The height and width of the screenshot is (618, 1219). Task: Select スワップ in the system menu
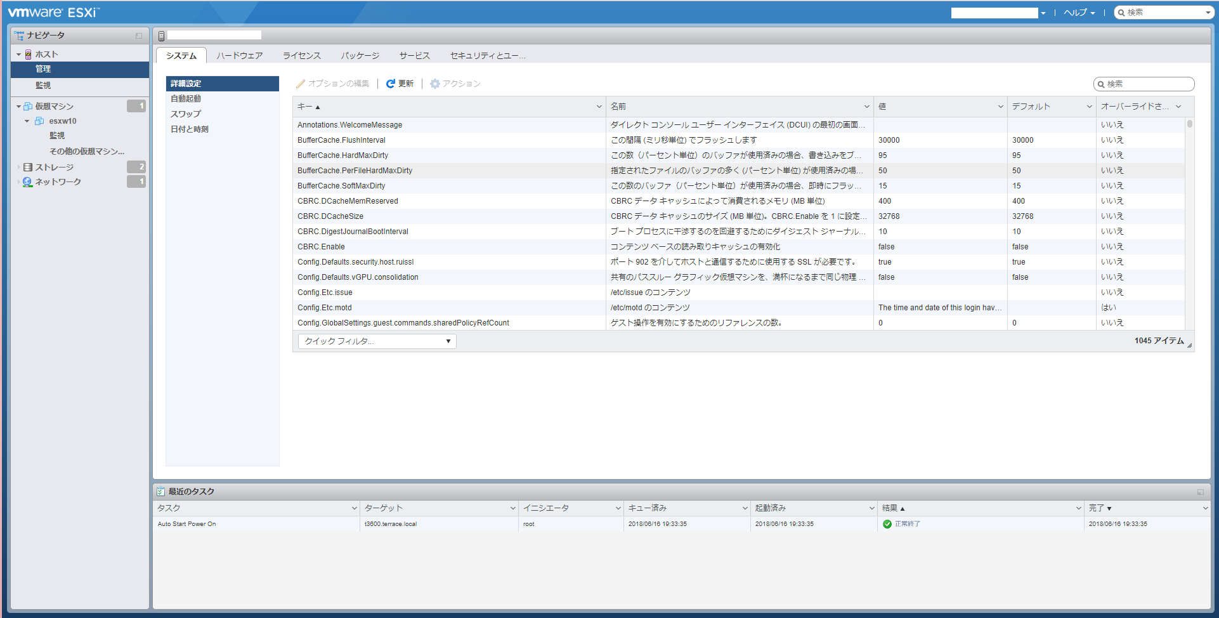(223, 114)
